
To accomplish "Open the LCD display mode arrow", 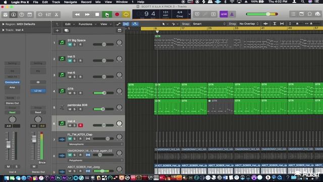I will click(189, 14).
